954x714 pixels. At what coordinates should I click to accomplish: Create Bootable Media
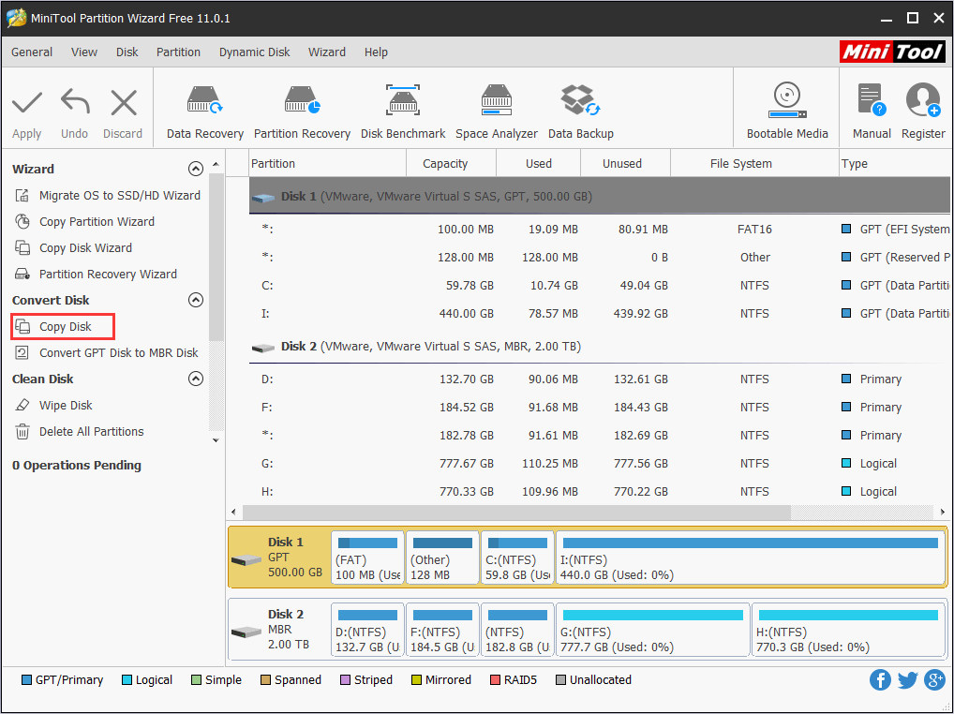(x=786, y=107)
